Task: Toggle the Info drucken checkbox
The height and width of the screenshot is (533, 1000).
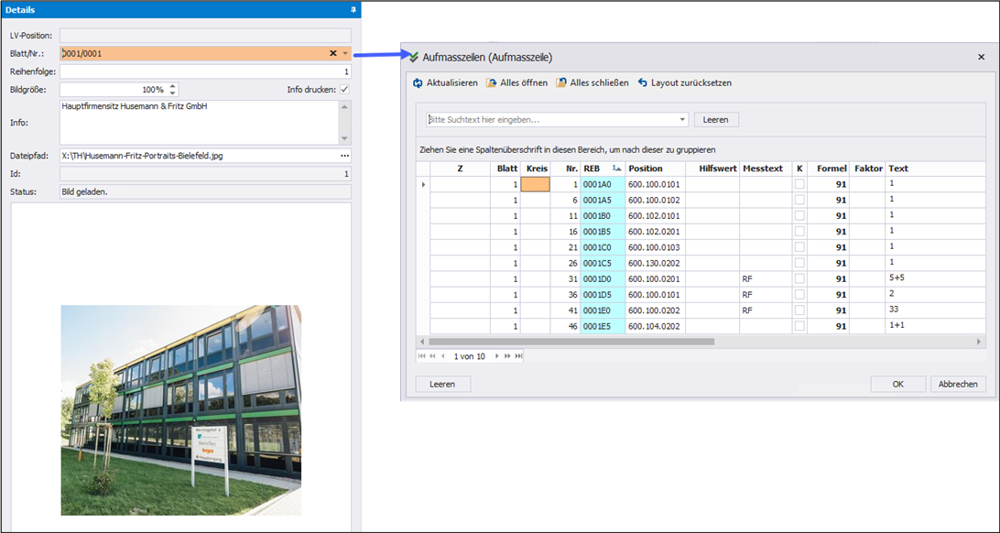Action: [x=344, y=90]
